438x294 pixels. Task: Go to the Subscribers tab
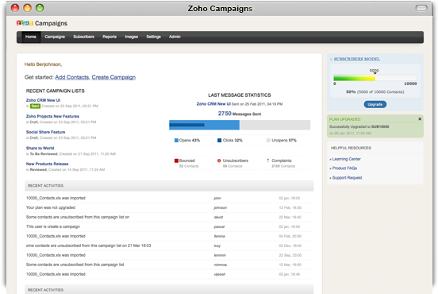(x=83, y=37)
